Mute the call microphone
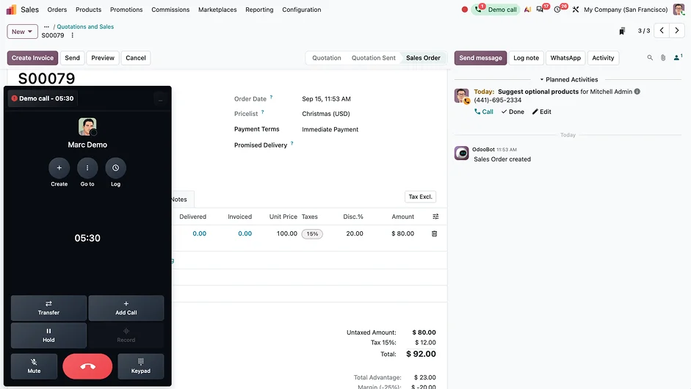 point(34,366)
